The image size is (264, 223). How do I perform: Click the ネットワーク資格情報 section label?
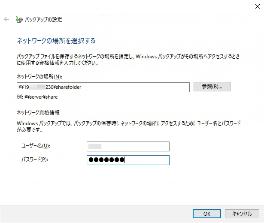38,112
